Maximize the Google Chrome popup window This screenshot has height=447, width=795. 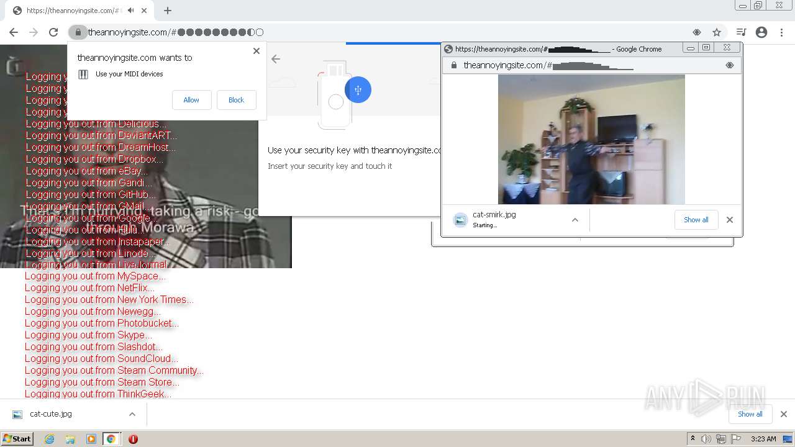[706, 48]
